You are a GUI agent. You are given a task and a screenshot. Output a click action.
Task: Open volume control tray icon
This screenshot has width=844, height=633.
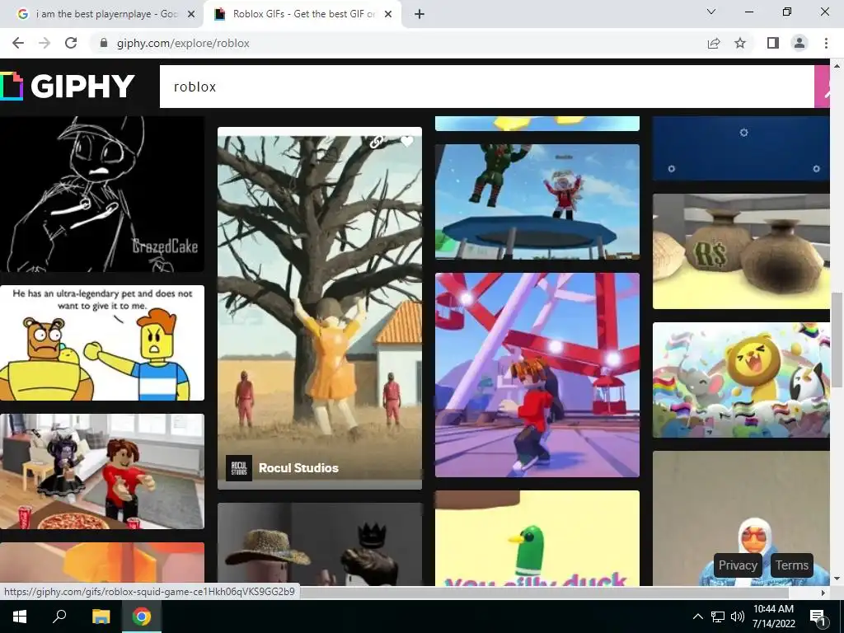click(738, 617)
